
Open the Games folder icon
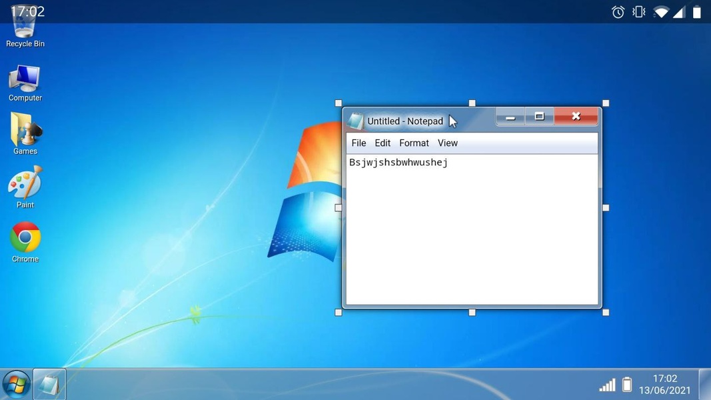click(25, 133)
